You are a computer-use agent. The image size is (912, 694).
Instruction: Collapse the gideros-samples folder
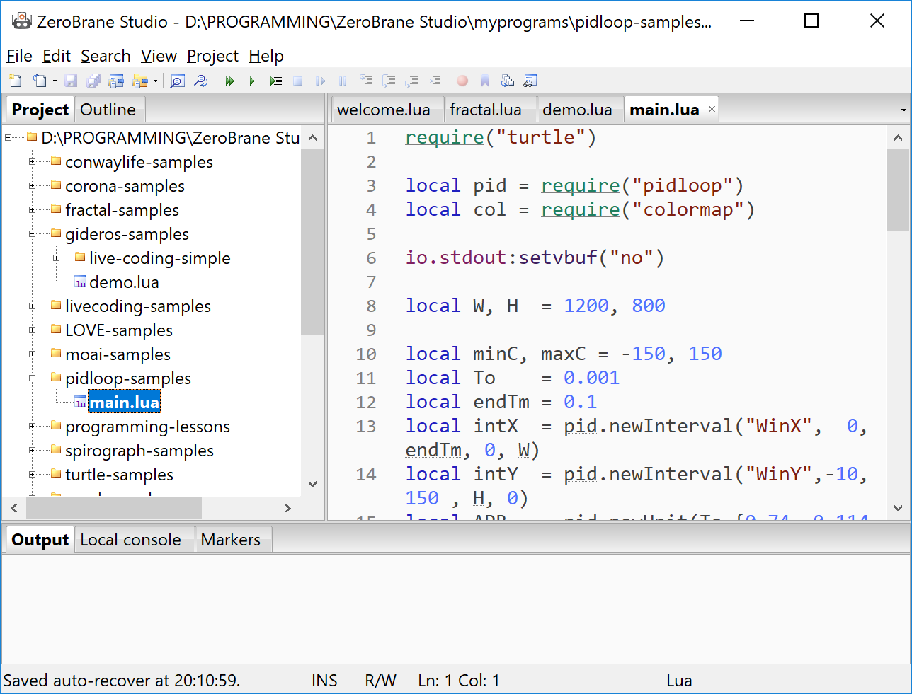33,233
